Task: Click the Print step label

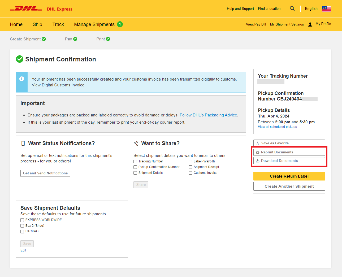Action: tap(101, 39)
